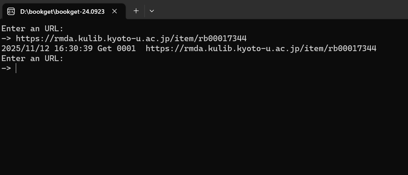The image size is (408, 175).
Task: Click the second "Enter an URL:" prompt line
Action: (32, 58)
